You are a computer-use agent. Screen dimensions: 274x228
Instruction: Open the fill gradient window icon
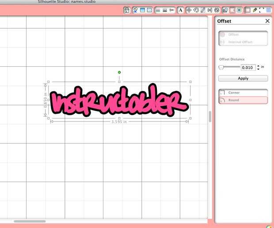point(142,10)
